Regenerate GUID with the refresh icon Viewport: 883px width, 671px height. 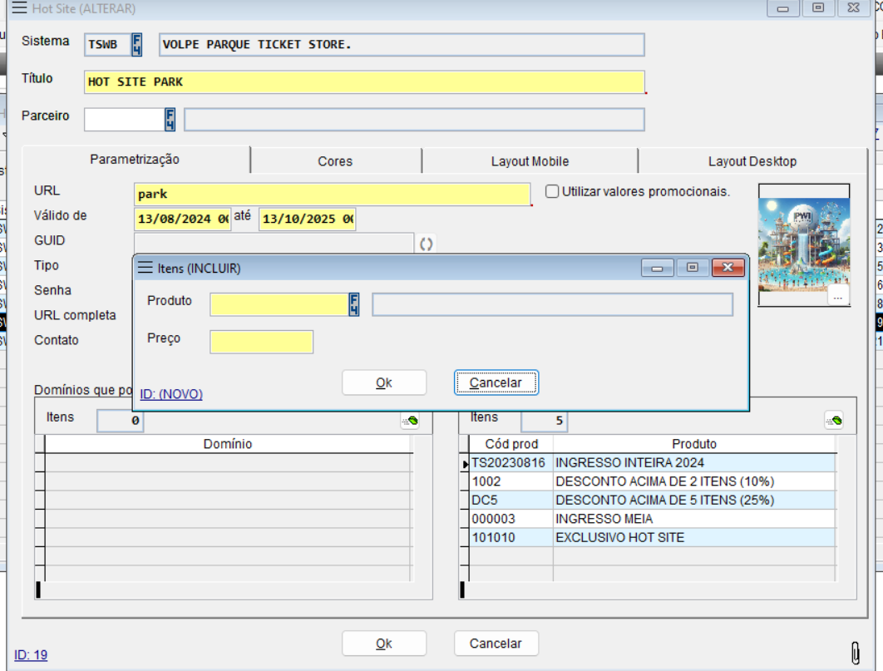pyautogui.click(x=426, y=244)
